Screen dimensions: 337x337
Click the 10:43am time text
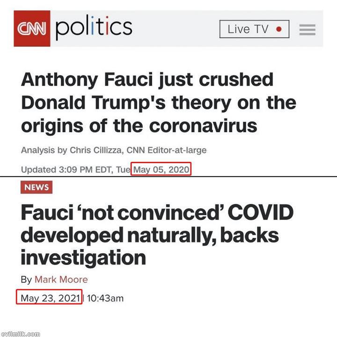pyautogui.click(x=105, y=298)
